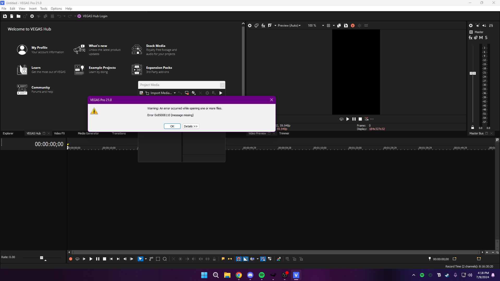The width and height of the screenshot is (500, 281).
Task: Click the preview on external monitor icon
Action: tap(257, 26)
